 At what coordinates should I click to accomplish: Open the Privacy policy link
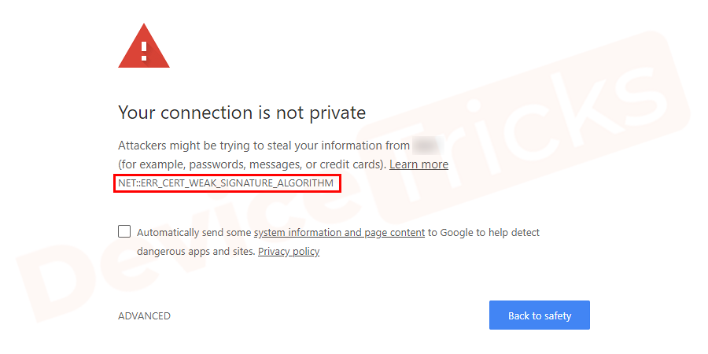pos(289,252)
